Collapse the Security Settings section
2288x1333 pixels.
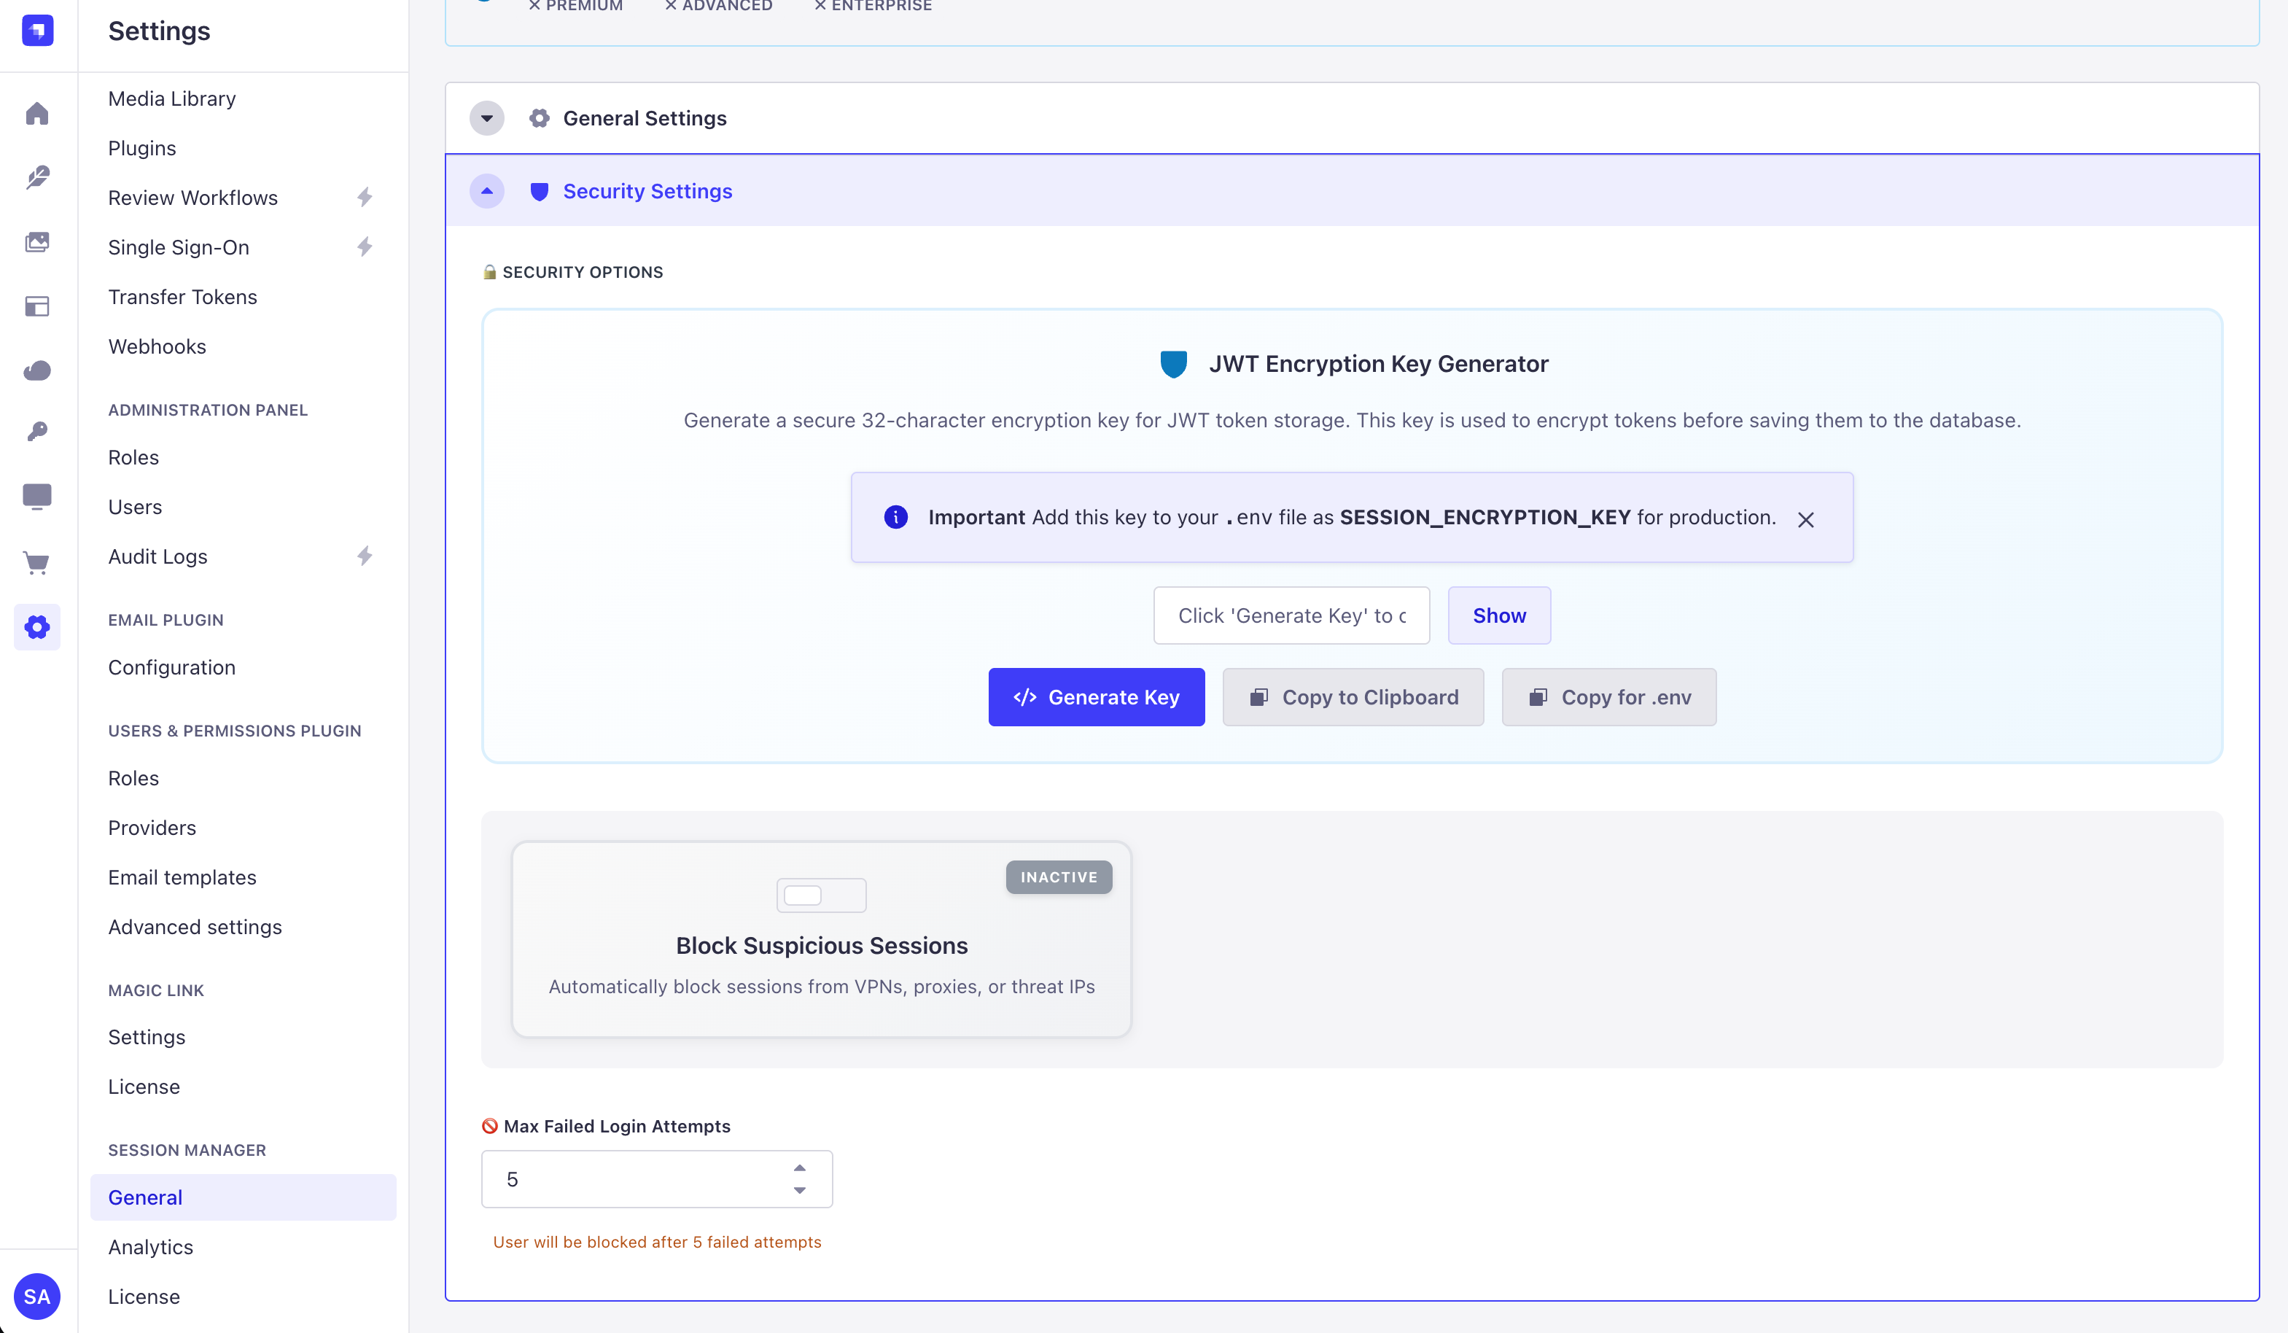[486, 190]
